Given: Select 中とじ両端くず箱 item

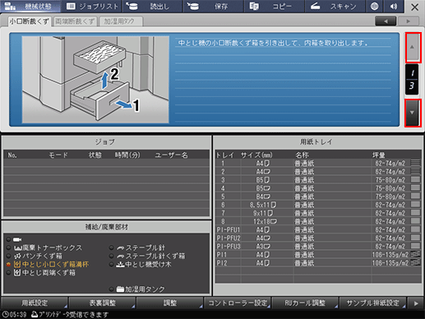Looking at the screenshot, I should [x=41, y=273].
